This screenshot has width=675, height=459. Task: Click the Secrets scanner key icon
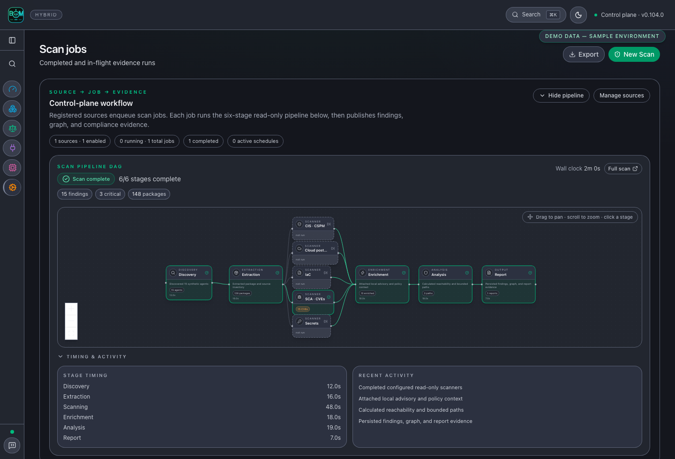pos(300,321)
